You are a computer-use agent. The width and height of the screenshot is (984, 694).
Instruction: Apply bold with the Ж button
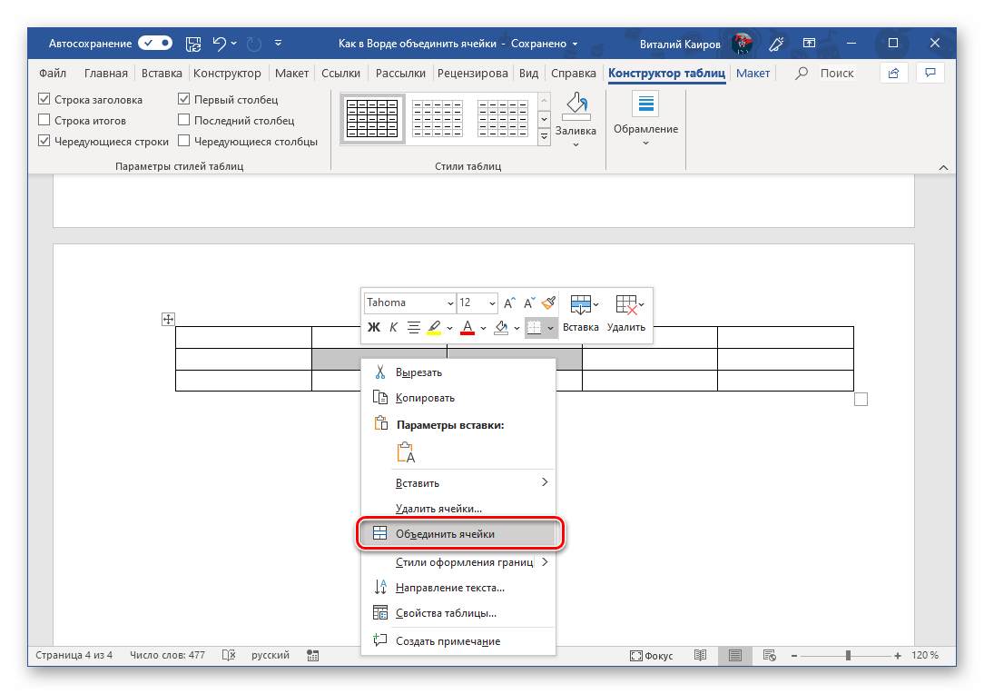[x=374, y=327]
